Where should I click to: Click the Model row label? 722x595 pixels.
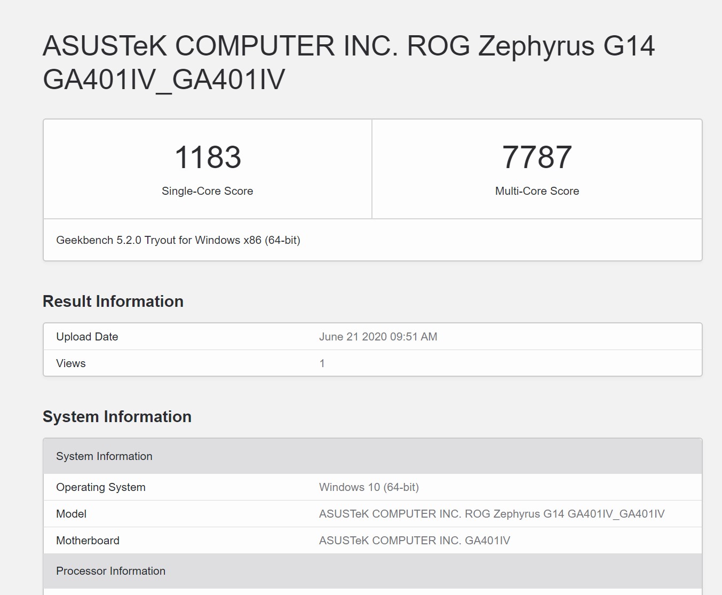coord(71,514)
